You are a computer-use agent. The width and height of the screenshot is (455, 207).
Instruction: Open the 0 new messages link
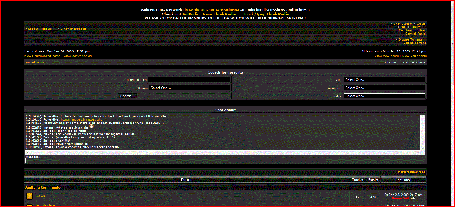pyautogui.click(x=73, y=29)
